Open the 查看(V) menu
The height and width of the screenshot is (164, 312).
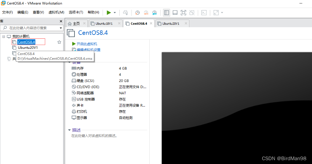pyautogui.click(x=38, y=12)
